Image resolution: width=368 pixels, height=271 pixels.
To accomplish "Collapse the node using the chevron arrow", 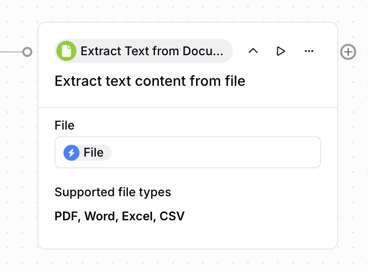I will (x=253, y=51).
